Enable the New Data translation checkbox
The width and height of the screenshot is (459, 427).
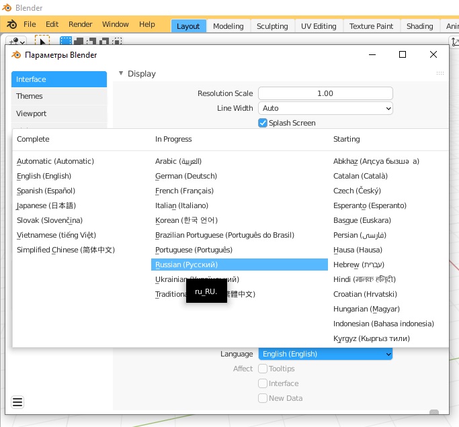(263, 398)
